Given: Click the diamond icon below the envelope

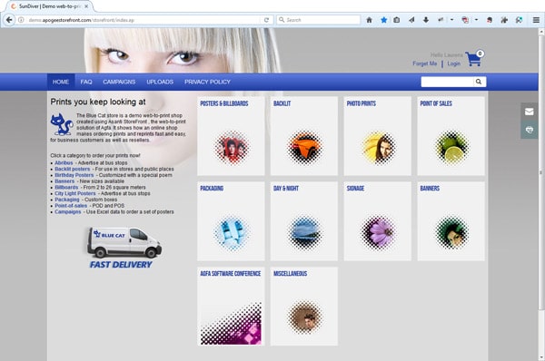Looking at the screenshot, I should 529,130.
